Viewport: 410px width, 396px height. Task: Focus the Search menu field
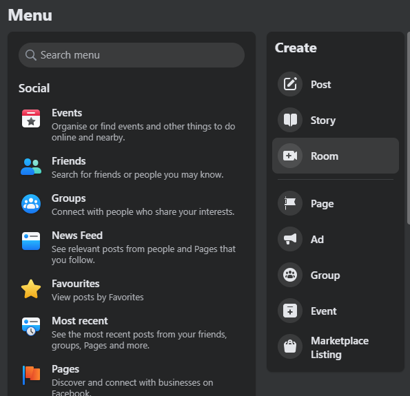pos(132,55)
